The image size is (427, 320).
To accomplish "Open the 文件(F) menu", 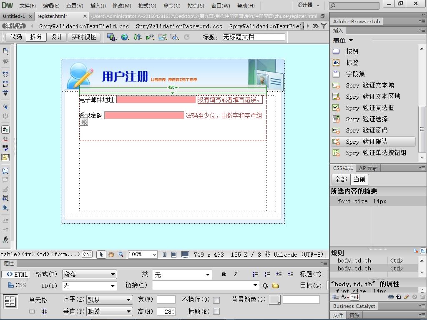I will (28, 5).
